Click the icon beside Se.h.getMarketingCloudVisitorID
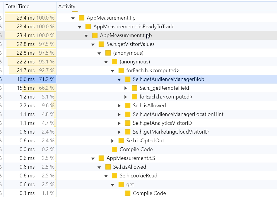Image resolution: width=277 pixels, height=197 pixels. [128, 132]
